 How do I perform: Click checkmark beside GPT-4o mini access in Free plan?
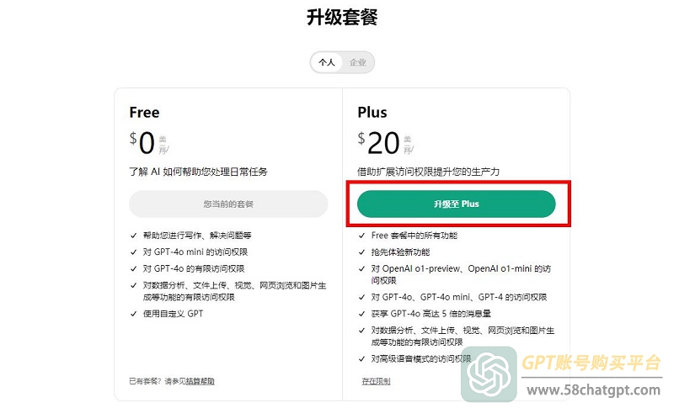(134, 252)
